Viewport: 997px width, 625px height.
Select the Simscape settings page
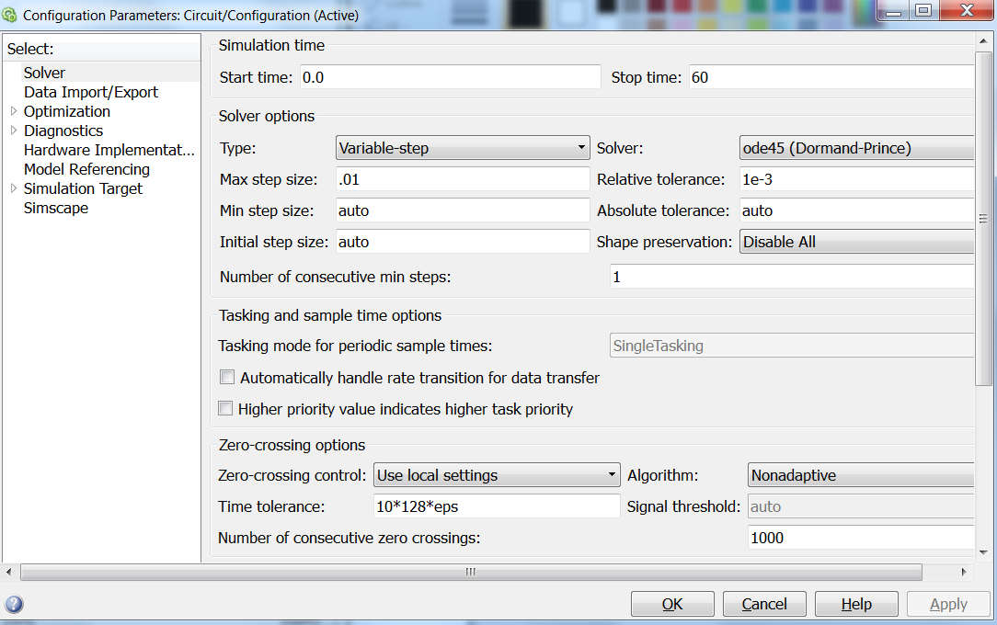54,208
